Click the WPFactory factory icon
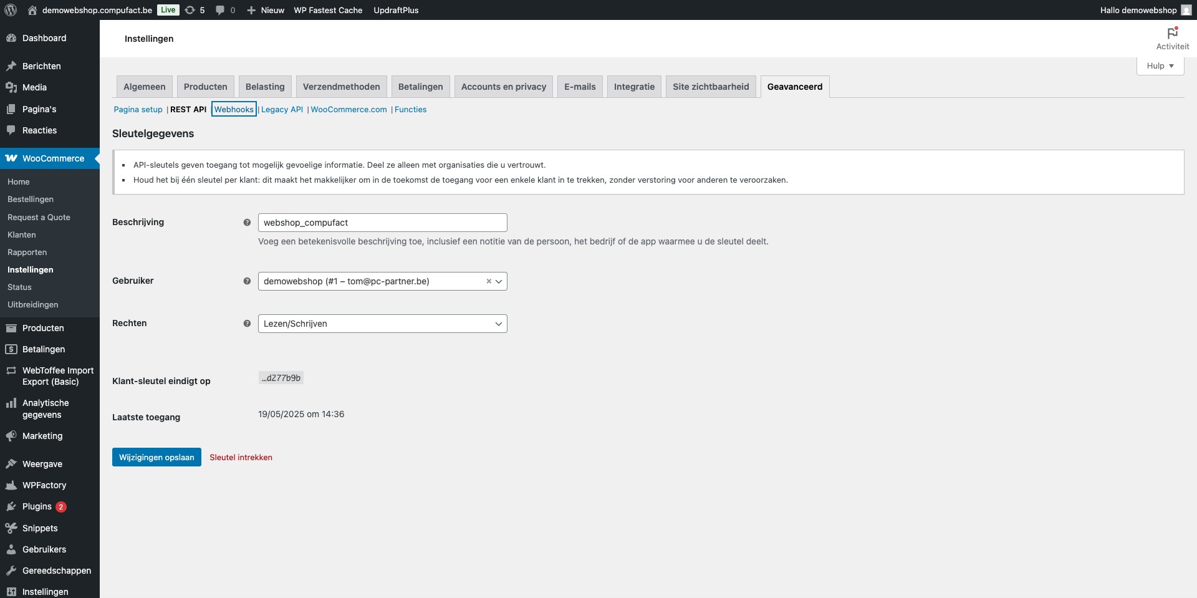This screenshot has width=1197, height=598. (x=11, y=485)
